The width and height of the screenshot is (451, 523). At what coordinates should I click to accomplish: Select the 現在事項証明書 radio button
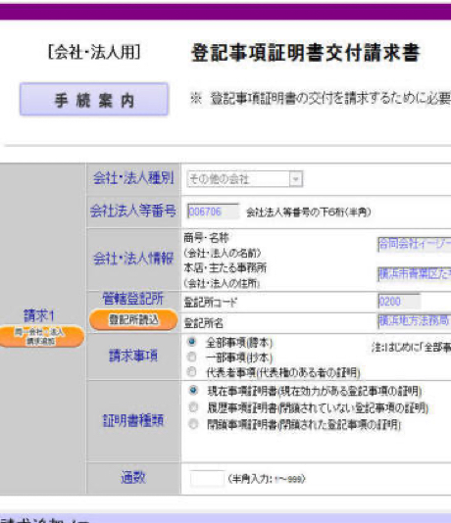(193, 390)
